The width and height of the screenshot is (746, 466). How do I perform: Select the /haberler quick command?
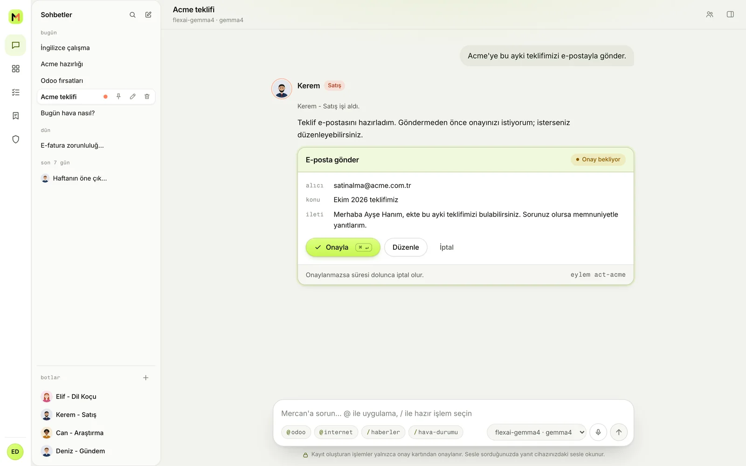pyautogui.click(x=383, y=432)
